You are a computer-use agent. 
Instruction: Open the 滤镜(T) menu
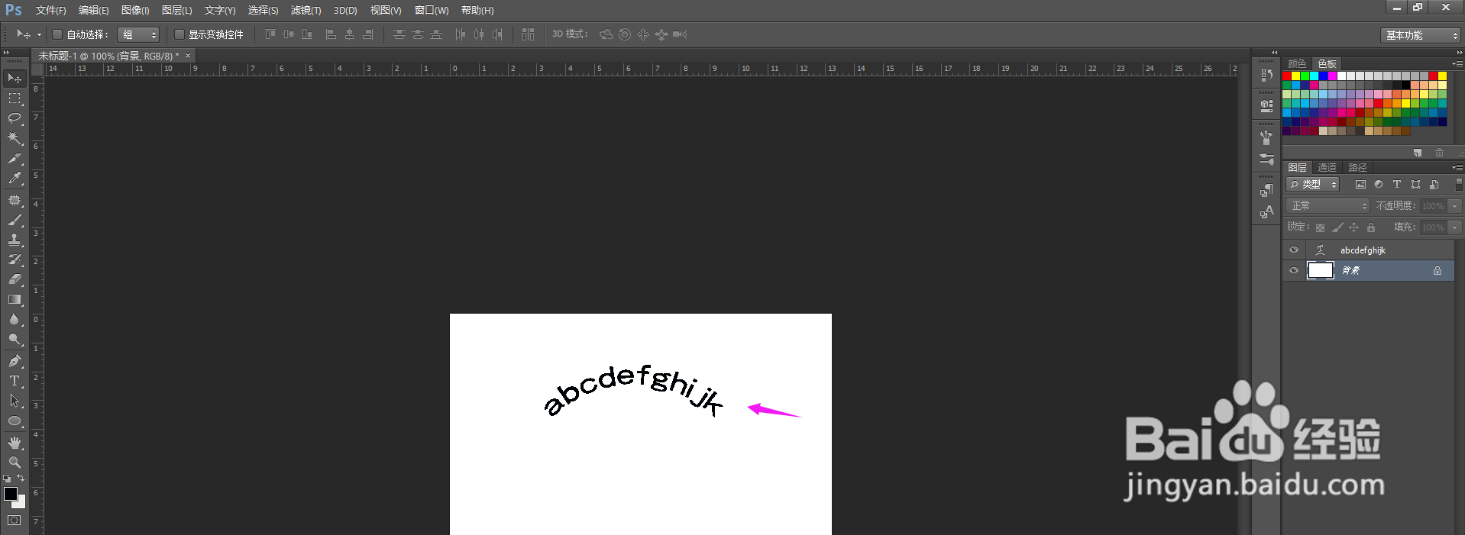[x=306, y=11]
